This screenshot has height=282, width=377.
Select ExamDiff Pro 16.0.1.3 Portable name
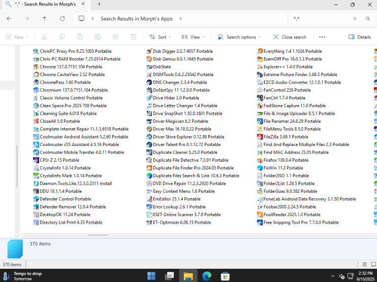pyautogui.click(x=293, y=59)
